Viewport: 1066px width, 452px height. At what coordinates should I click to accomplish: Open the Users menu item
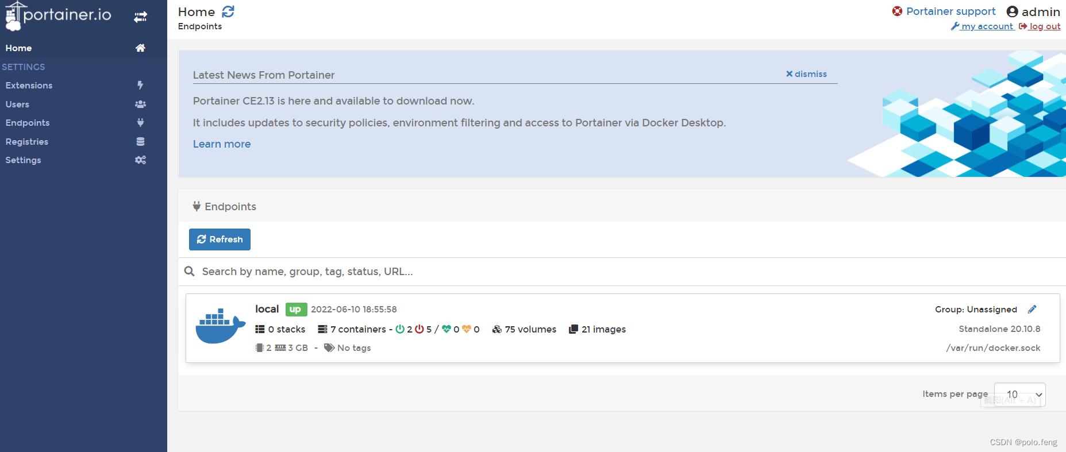click(x=17, y=104)
